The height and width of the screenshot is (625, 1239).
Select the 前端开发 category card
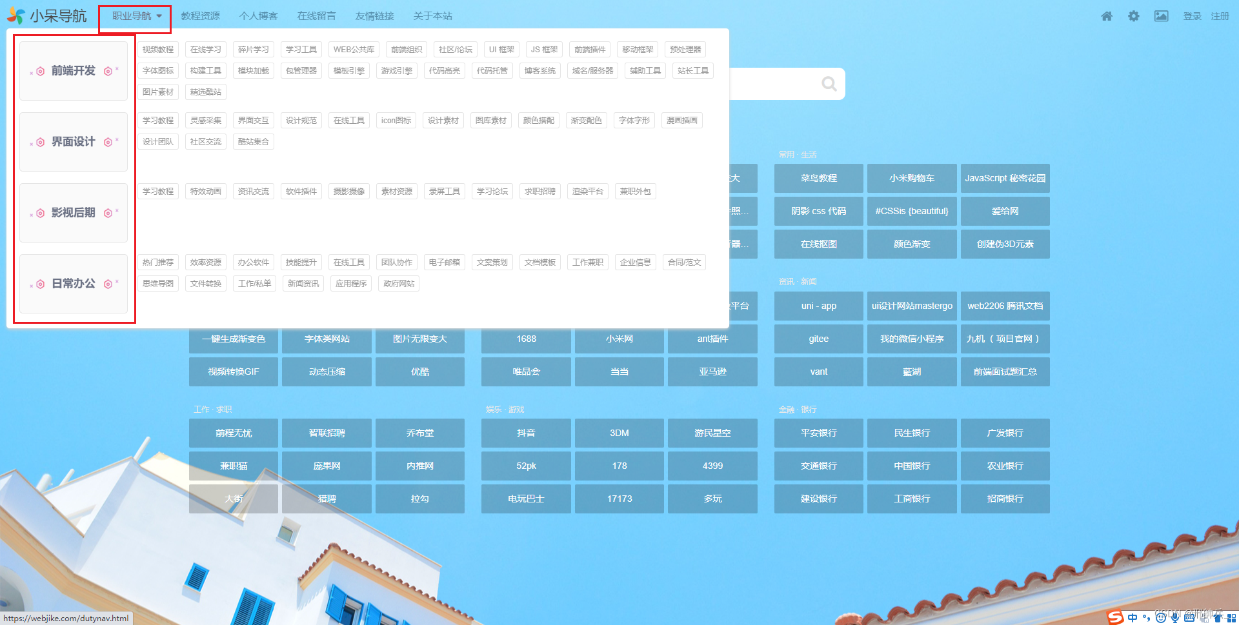click(x=74, y=71)
